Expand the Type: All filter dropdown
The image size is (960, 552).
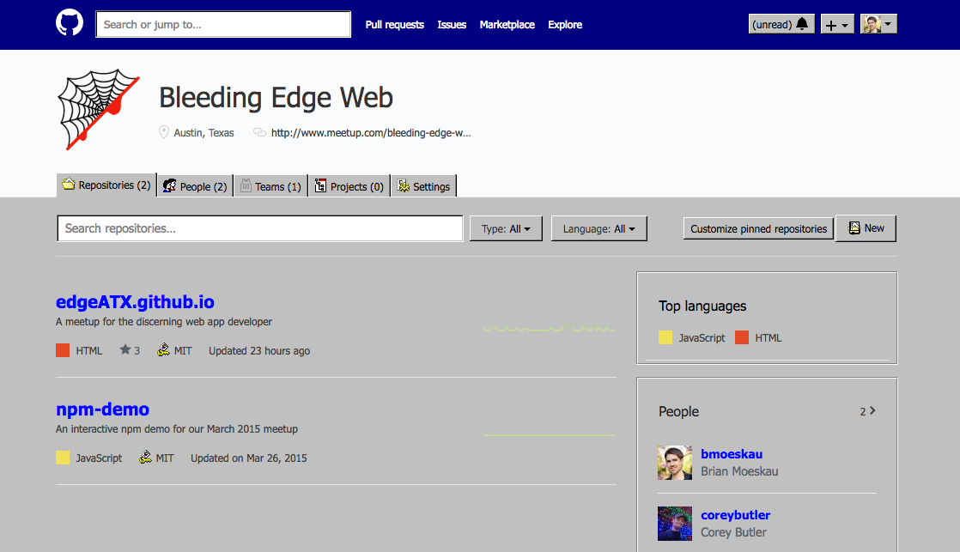coord(506,228)
